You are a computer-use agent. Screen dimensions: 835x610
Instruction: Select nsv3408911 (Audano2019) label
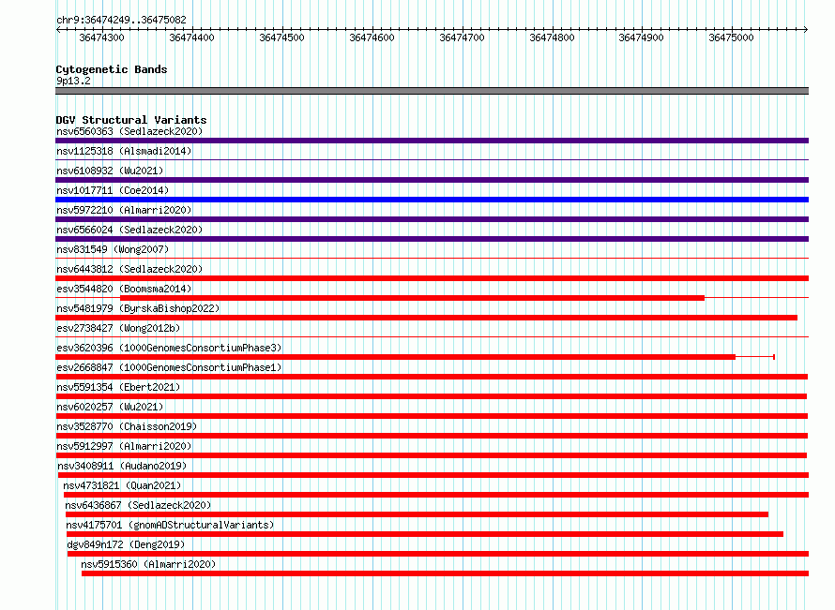123,466
